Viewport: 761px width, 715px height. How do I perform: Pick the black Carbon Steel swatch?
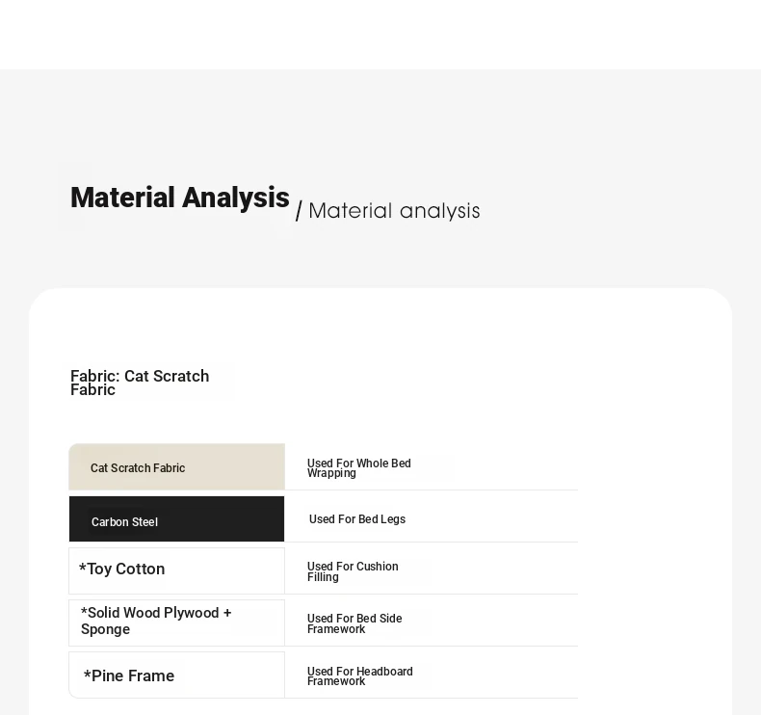176,519
